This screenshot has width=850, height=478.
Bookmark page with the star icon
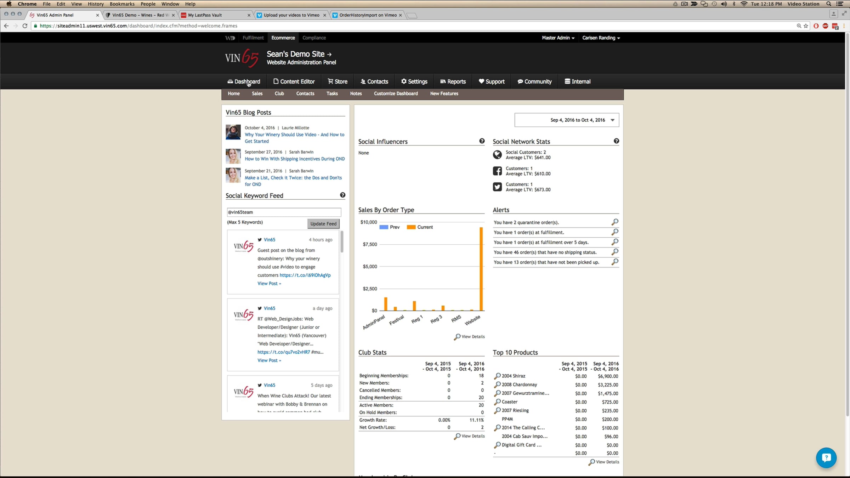point(806,26)
